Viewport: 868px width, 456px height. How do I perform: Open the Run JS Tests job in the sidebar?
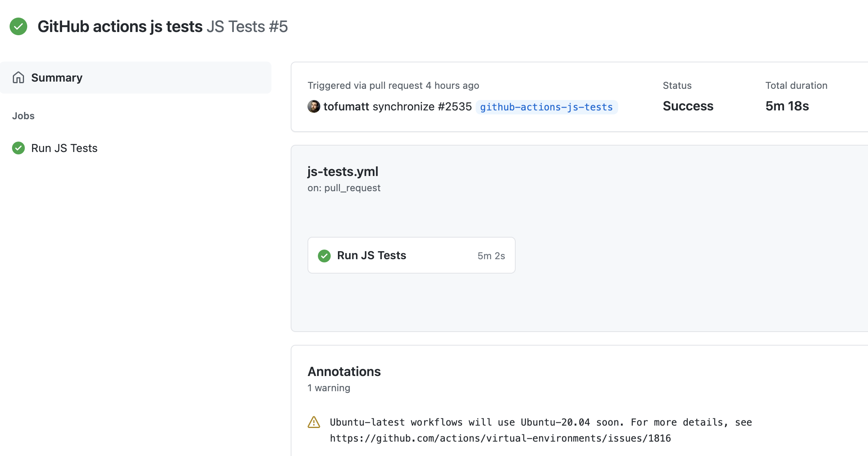(x=64, y=148)
